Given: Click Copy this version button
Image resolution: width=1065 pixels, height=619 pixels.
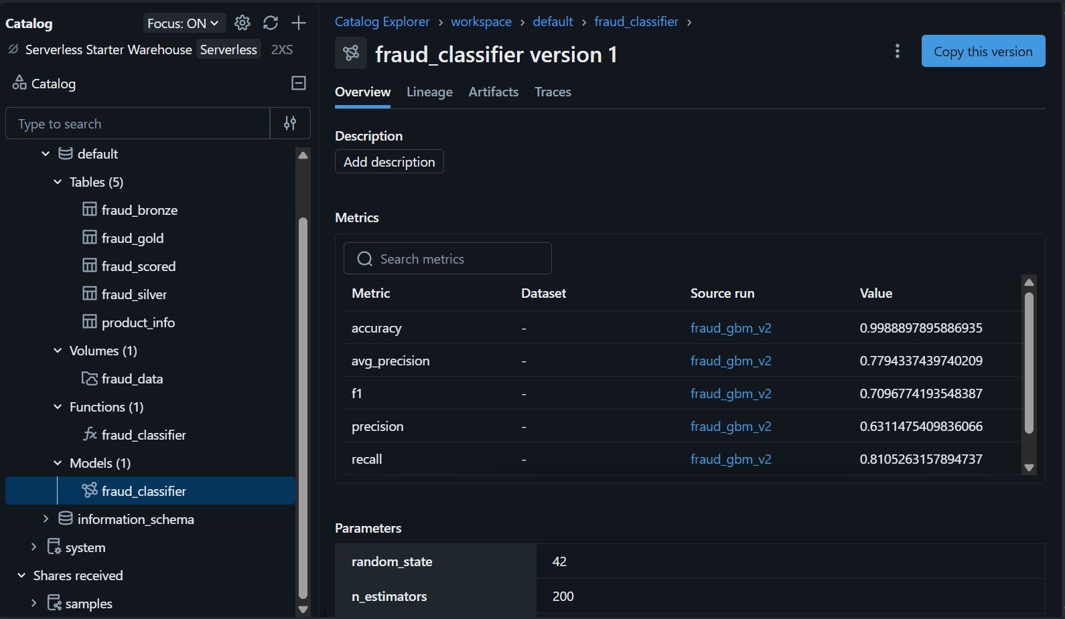Looking at the screenshot, I should (983, 51).
